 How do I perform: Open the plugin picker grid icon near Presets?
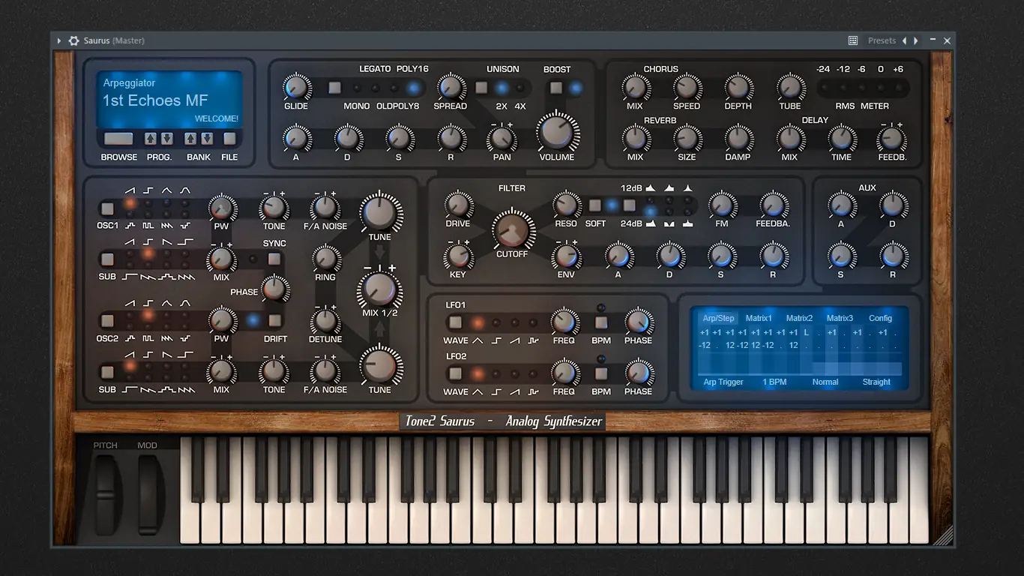point(854,40)
